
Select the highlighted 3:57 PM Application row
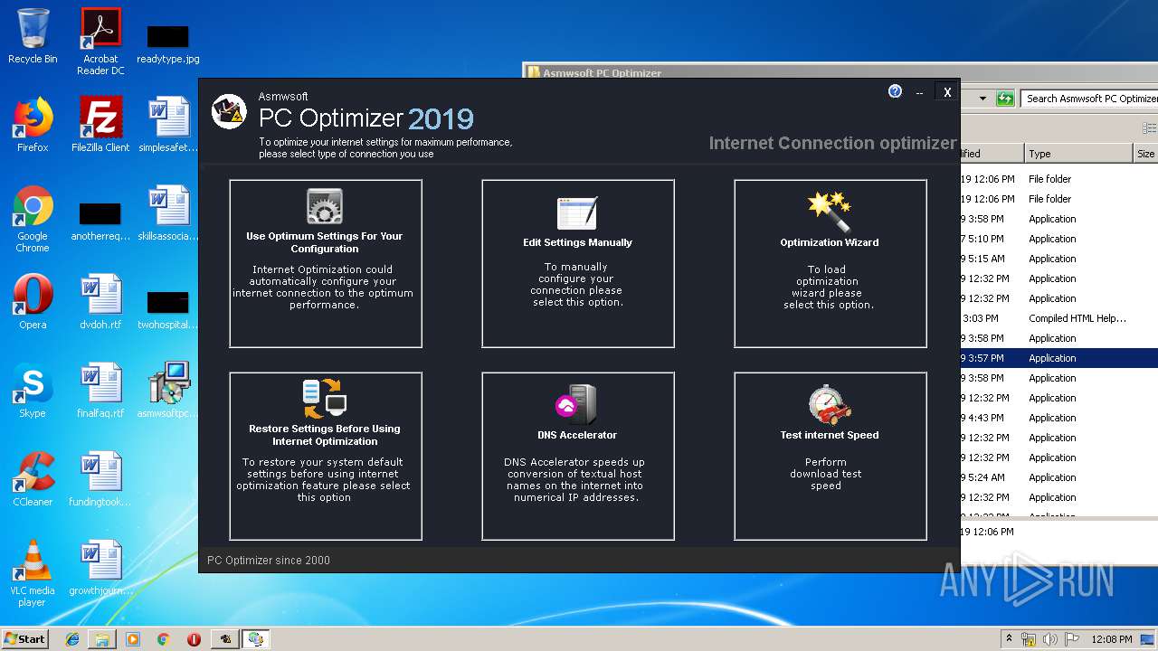click(x=1059, y=358)
